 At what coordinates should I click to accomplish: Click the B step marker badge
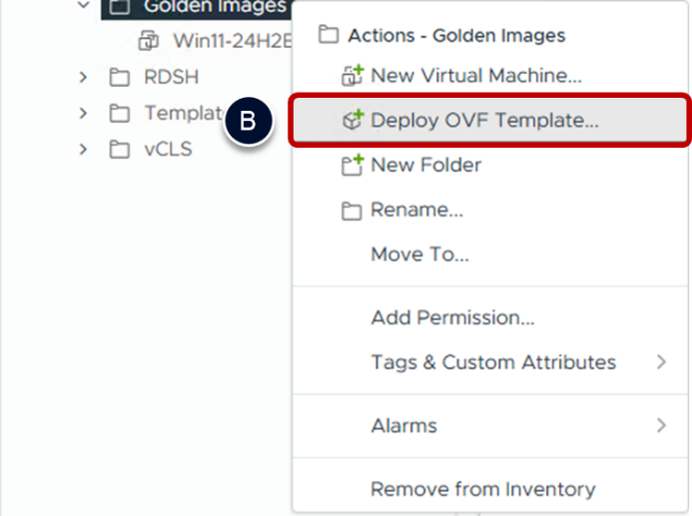248,122
